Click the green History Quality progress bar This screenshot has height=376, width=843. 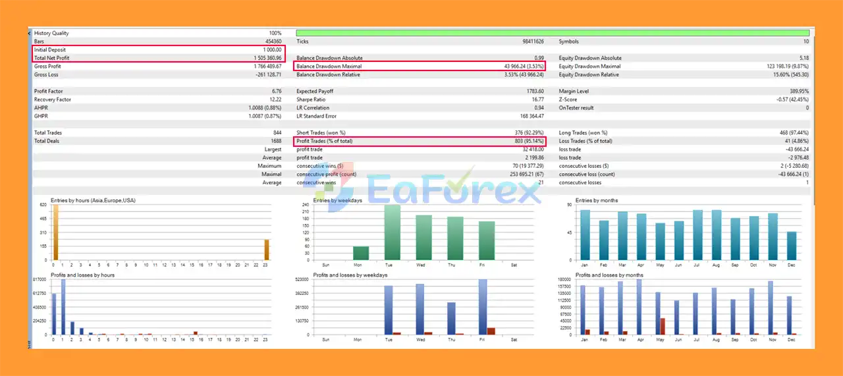(553, 33)
